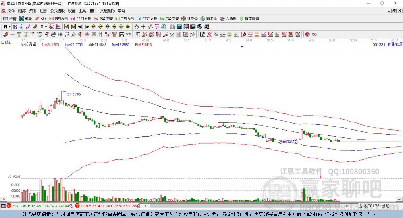The image size is (403, 218).
Task: Open the 板块 sector view
Action: (26, 19)
